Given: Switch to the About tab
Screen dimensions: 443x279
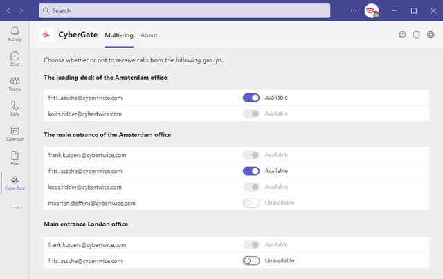Looking at the screenshot, I should (149, 35).
